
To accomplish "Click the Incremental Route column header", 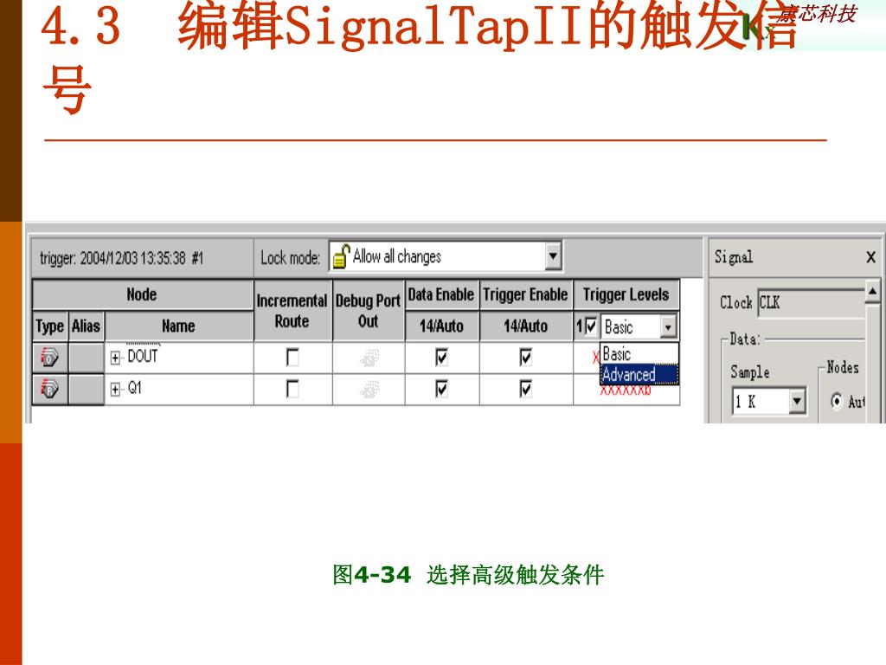I will click(x=292, y=311).
